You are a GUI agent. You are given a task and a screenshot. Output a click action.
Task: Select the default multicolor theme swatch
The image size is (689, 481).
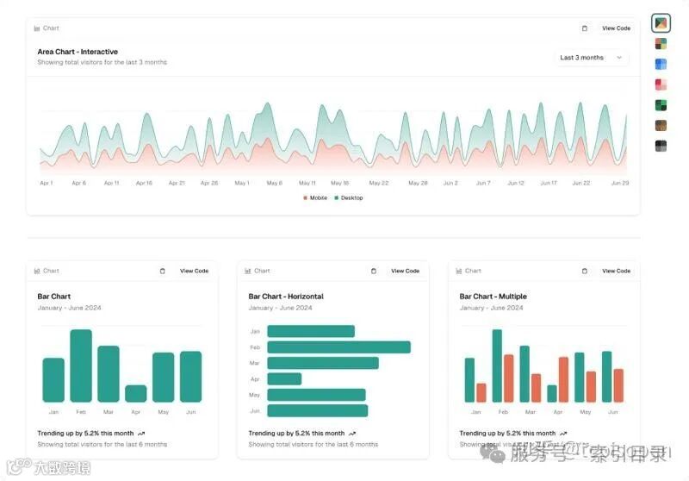point(661,23)
